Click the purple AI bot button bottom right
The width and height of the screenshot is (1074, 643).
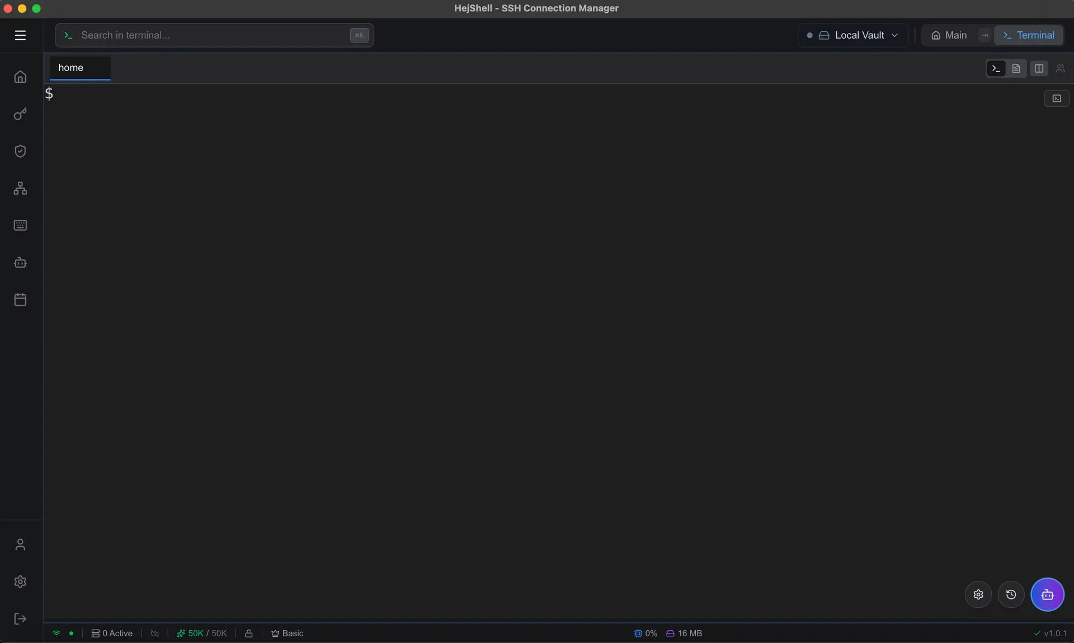(x=1048, y=595)
